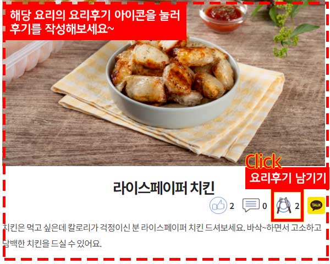Click the 라이스페이퍼 치킨 recipe title
This screenshot has height=264, width=330.
click(164, 188)
